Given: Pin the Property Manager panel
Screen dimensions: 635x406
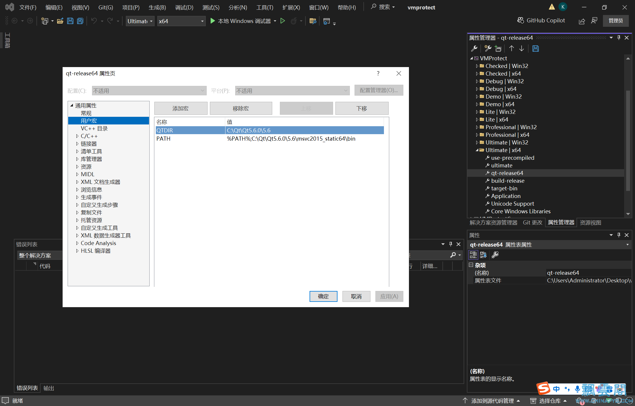Looking at the screenshot, I should click(619, 38).
